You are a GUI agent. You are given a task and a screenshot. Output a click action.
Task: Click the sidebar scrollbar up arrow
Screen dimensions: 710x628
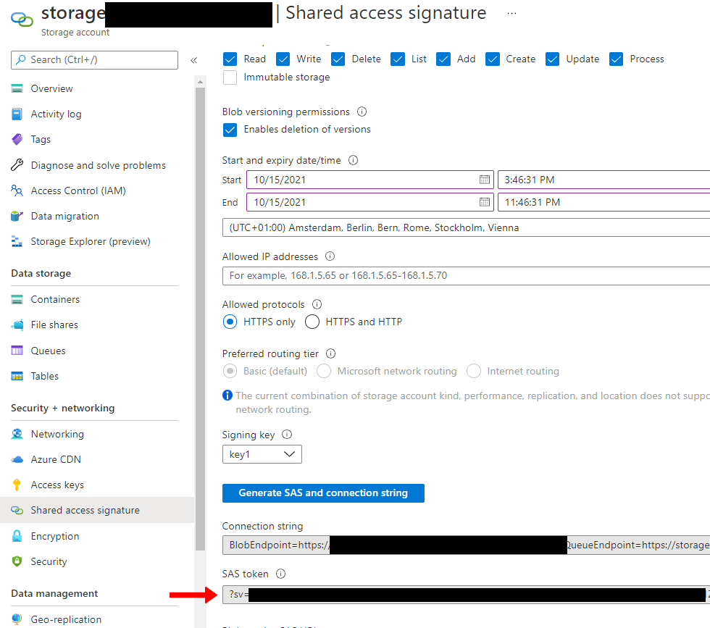click(200, 82)
